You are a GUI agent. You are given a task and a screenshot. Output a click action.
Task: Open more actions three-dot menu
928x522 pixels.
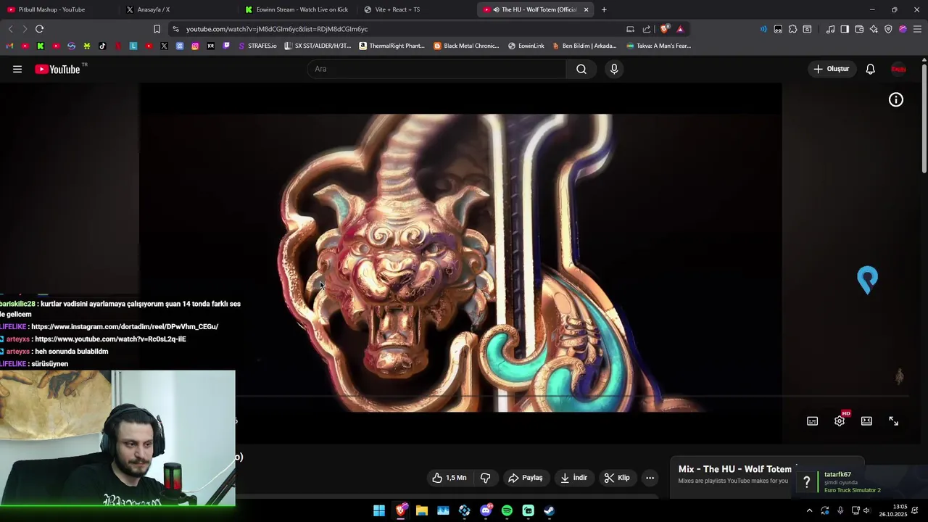pyautogui.click(x=650, y=478)
